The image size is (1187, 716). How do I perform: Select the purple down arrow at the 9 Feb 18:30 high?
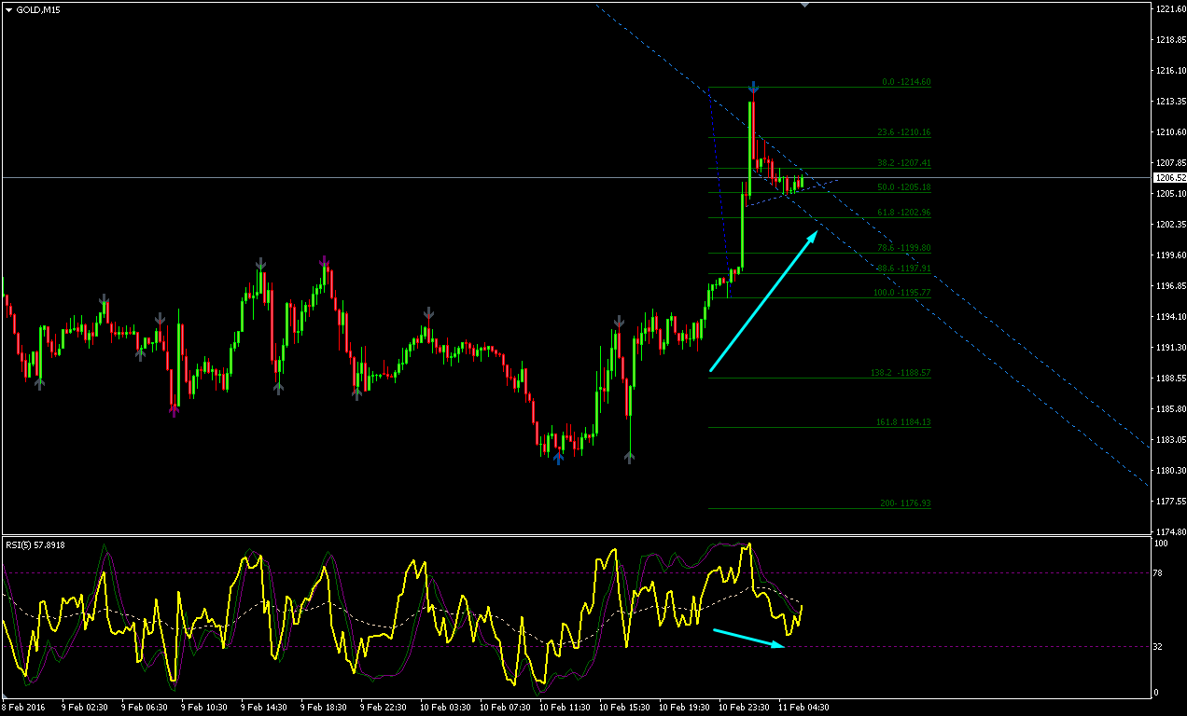pos(325,260)
